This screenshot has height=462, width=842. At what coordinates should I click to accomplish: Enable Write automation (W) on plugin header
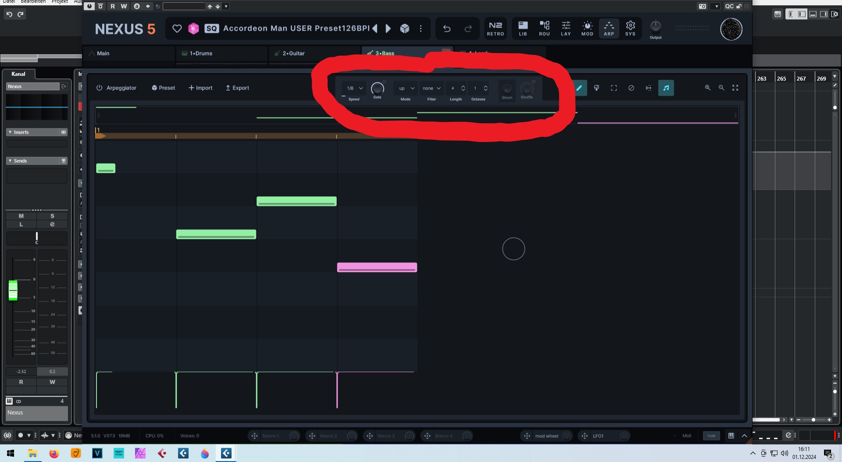(124, 6)
